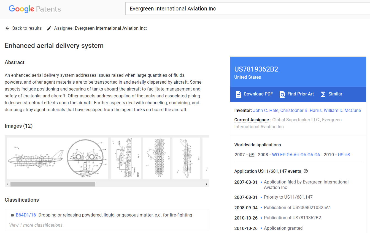Click the 2008-09-04 event date
370x233 pixels.
246,208
